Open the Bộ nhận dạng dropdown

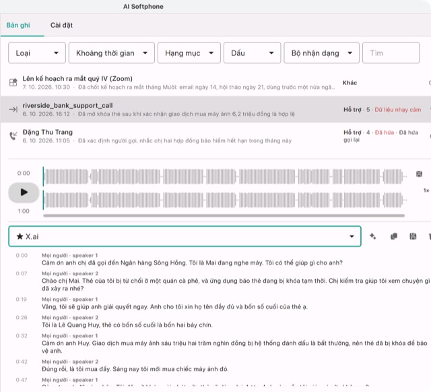322,53
